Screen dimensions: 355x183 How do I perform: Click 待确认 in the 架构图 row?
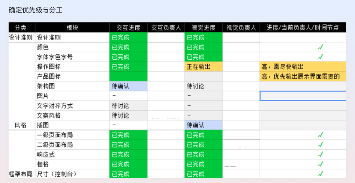tap(128, 86)
